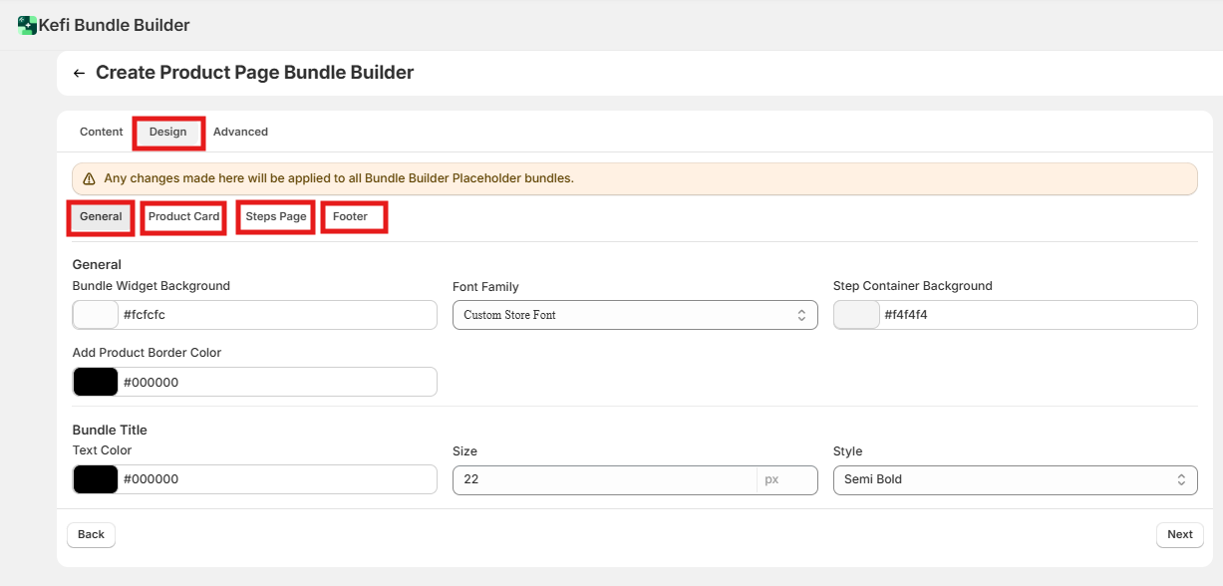Open the Product Card design section

click(x=183, y=217)
